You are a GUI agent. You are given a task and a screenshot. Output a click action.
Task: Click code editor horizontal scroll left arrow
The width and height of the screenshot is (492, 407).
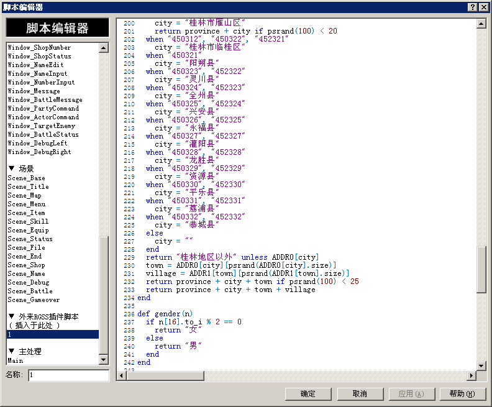(x=122, y=375)
